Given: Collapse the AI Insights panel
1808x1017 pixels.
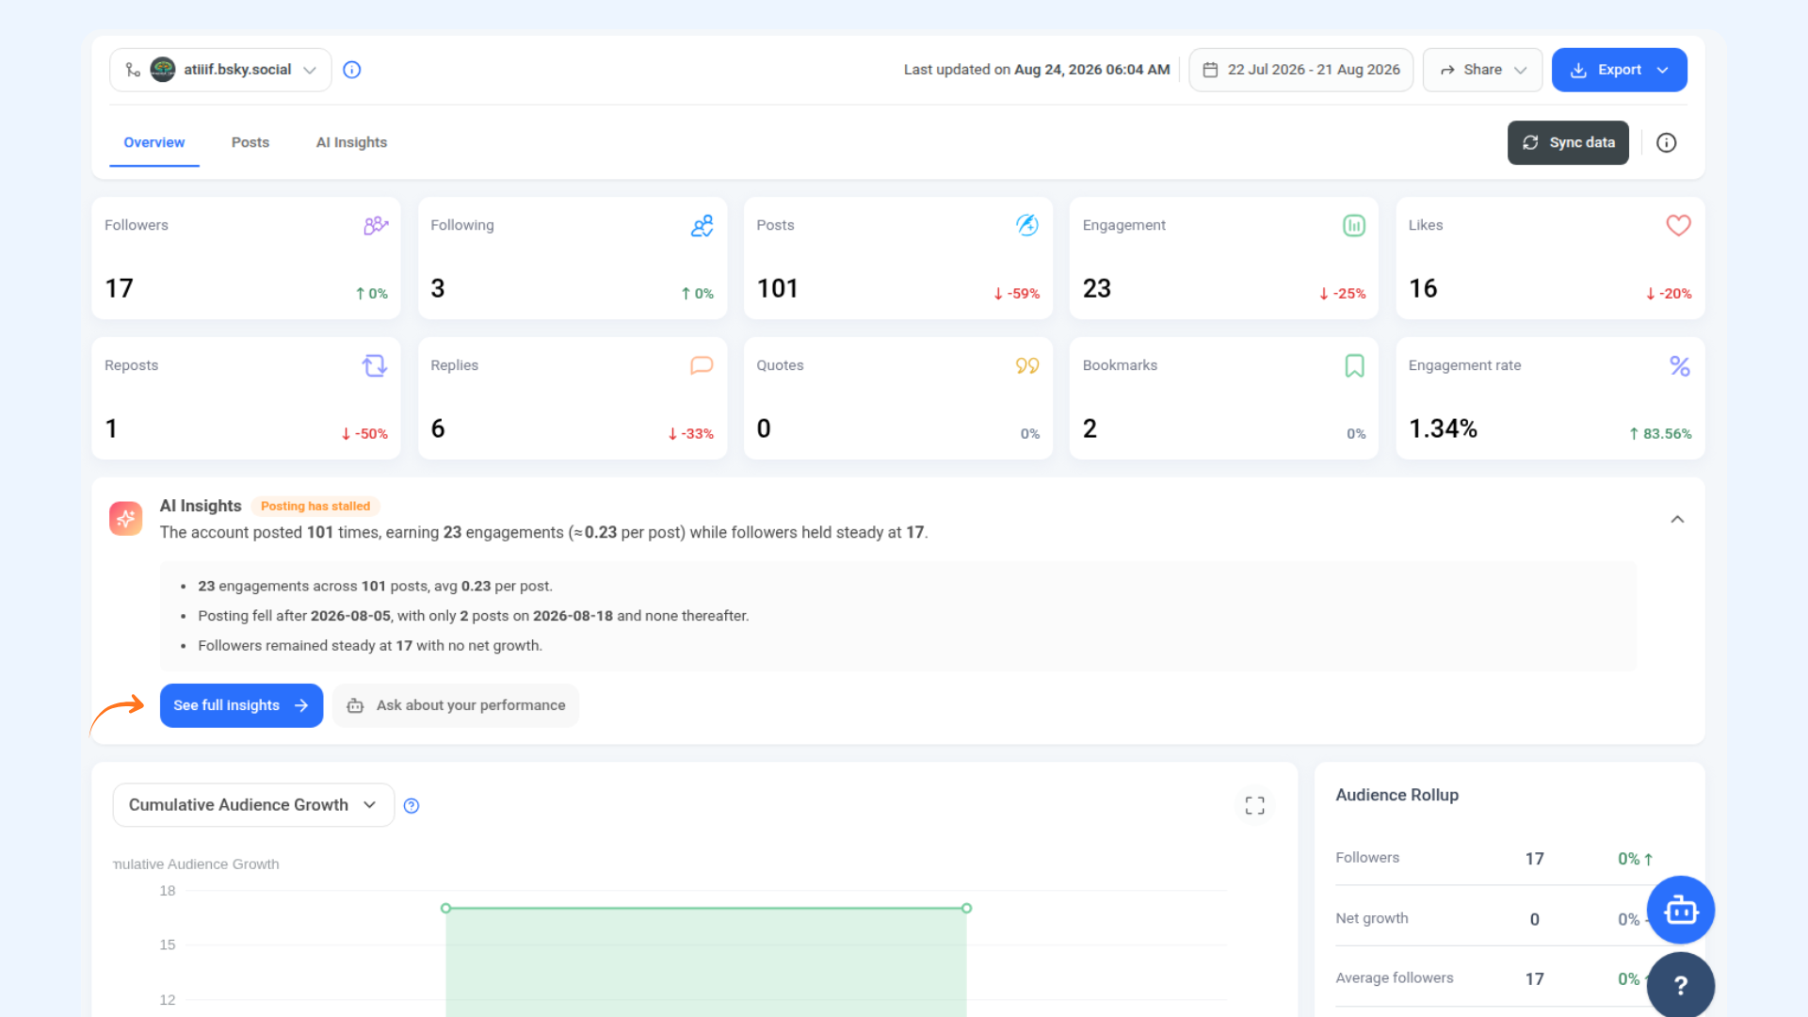Looking at the screenshot, I should point(1677,519).
